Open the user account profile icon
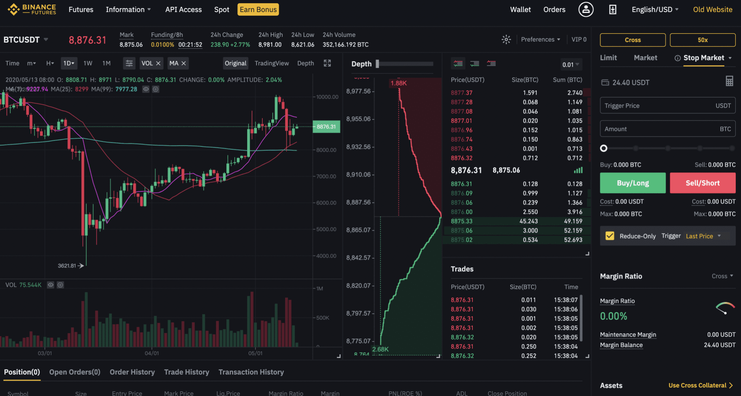 (x=586, y=9)
